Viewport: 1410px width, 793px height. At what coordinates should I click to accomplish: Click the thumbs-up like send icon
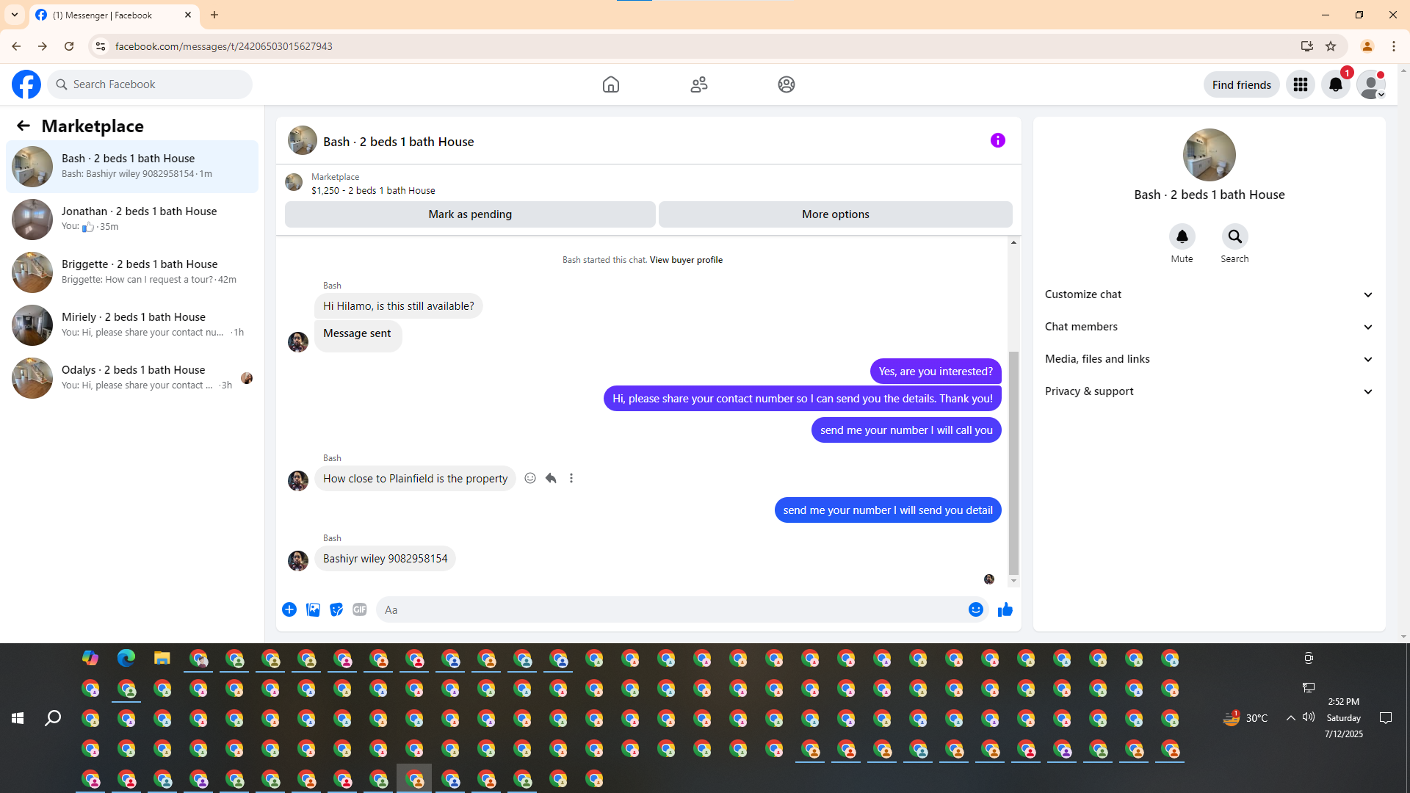tap(1005, 609)
